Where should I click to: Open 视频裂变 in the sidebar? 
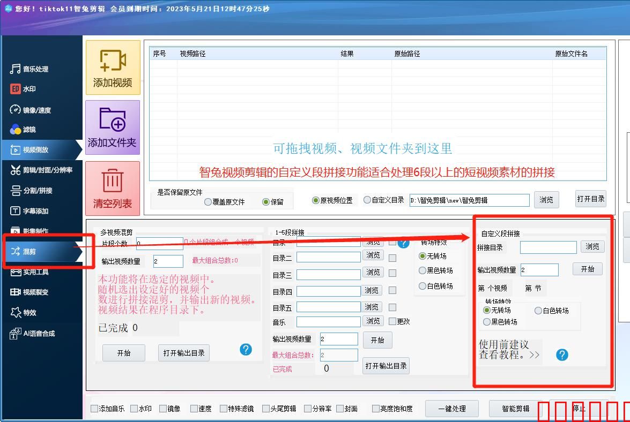coord(29,292)
